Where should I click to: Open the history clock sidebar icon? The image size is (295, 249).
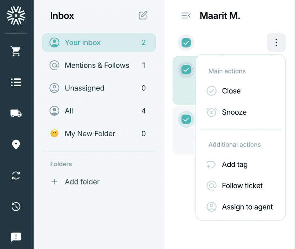(16, 206)
